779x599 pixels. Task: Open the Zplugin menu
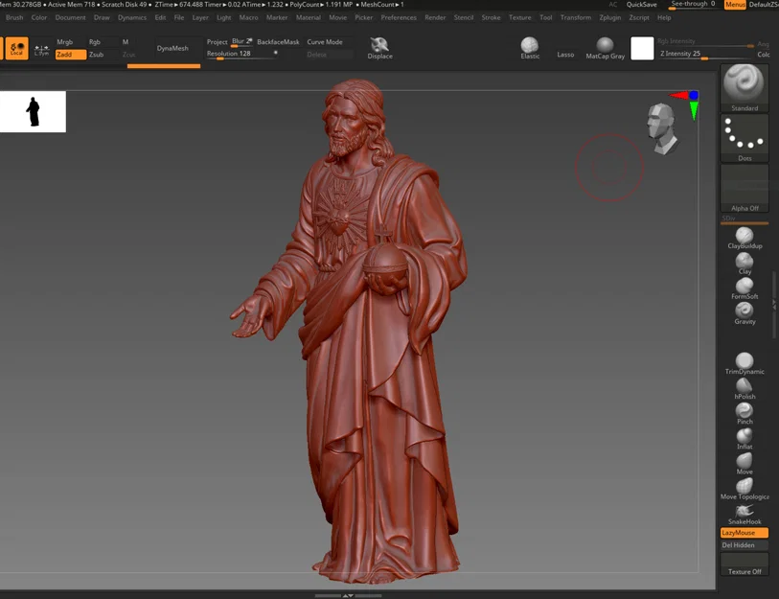click(x=609, y=17)
